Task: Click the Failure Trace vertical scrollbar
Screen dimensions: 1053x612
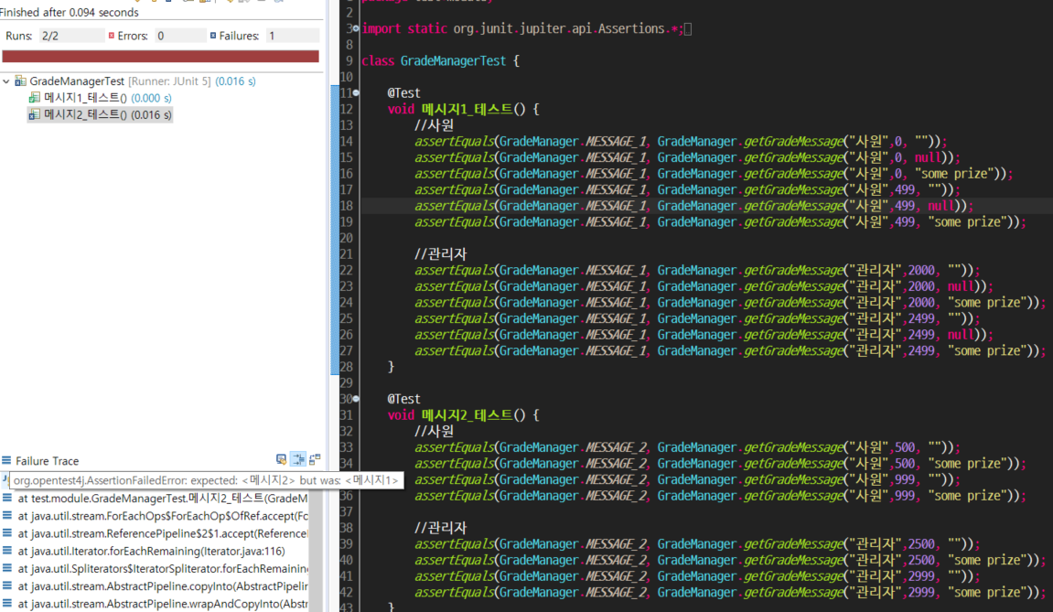Action: [x=316, y=550]
